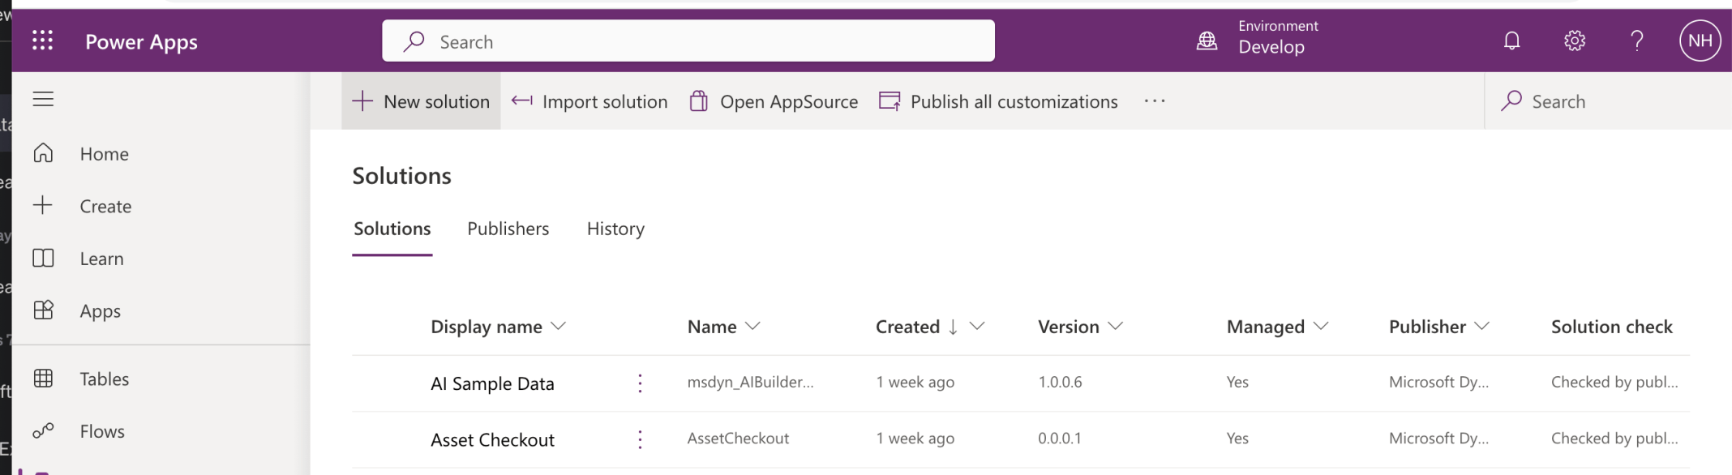Click the top Power Apps search field
Viewport: 1732px width, 475px height.
688,41
